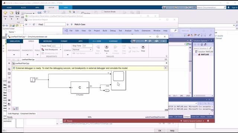Expand the Add Breakpoint dropdown arrow
The image size is (238, 133).
pos(61,50)
